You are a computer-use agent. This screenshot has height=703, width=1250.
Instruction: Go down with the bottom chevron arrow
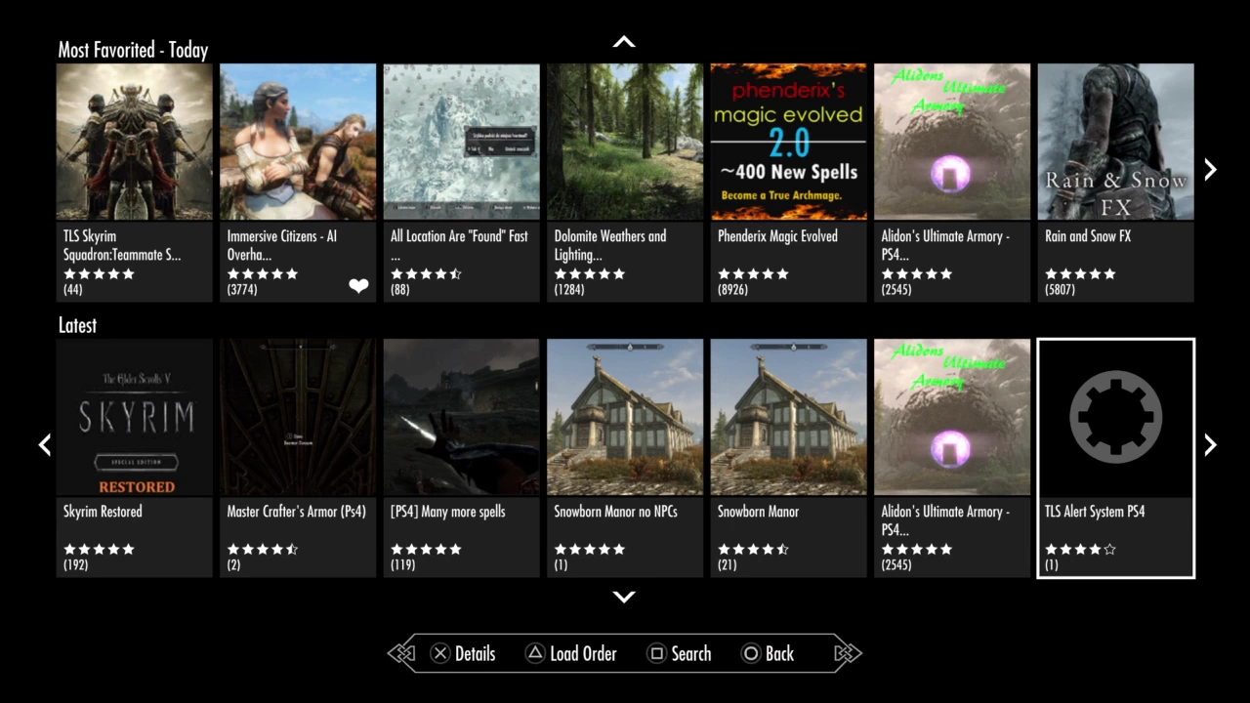(x=624, y=597)
